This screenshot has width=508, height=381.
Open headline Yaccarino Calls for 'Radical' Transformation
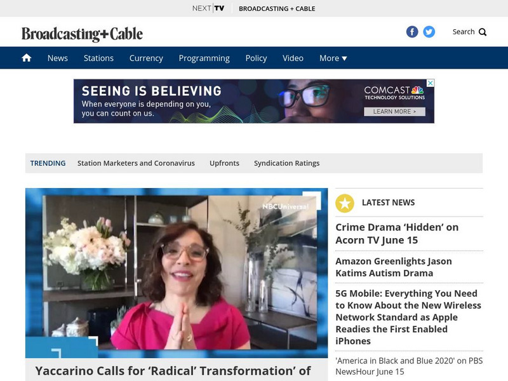tap(173, 371)
